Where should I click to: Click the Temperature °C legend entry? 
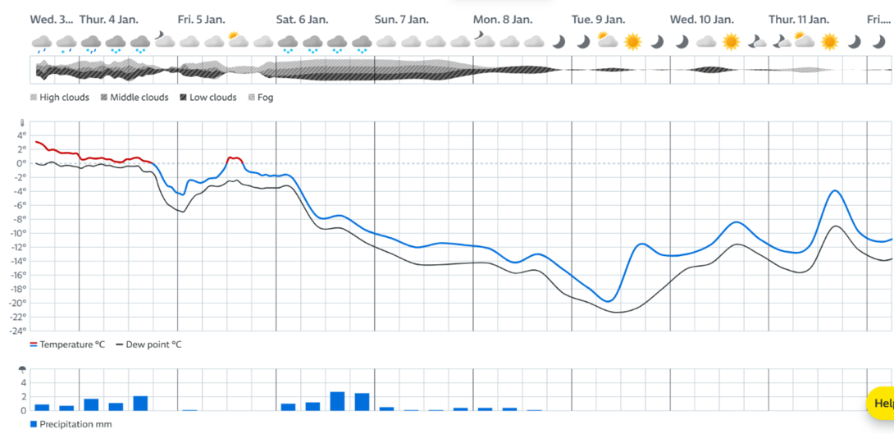click(67, 345)
